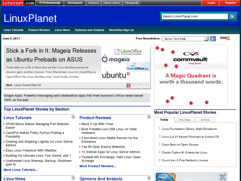Open eBook Library top menu
This screenshot has height=181, width=241.
tap(112, 3)
